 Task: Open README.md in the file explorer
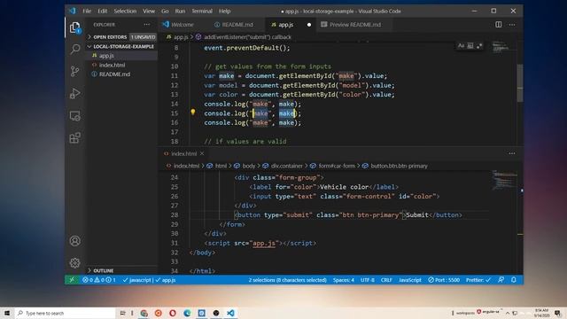pos(121,74)
